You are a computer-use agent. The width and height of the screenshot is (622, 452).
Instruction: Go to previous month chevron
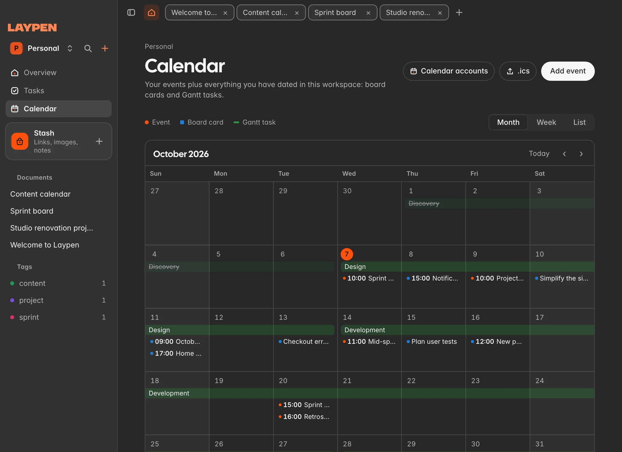(564, 154)
